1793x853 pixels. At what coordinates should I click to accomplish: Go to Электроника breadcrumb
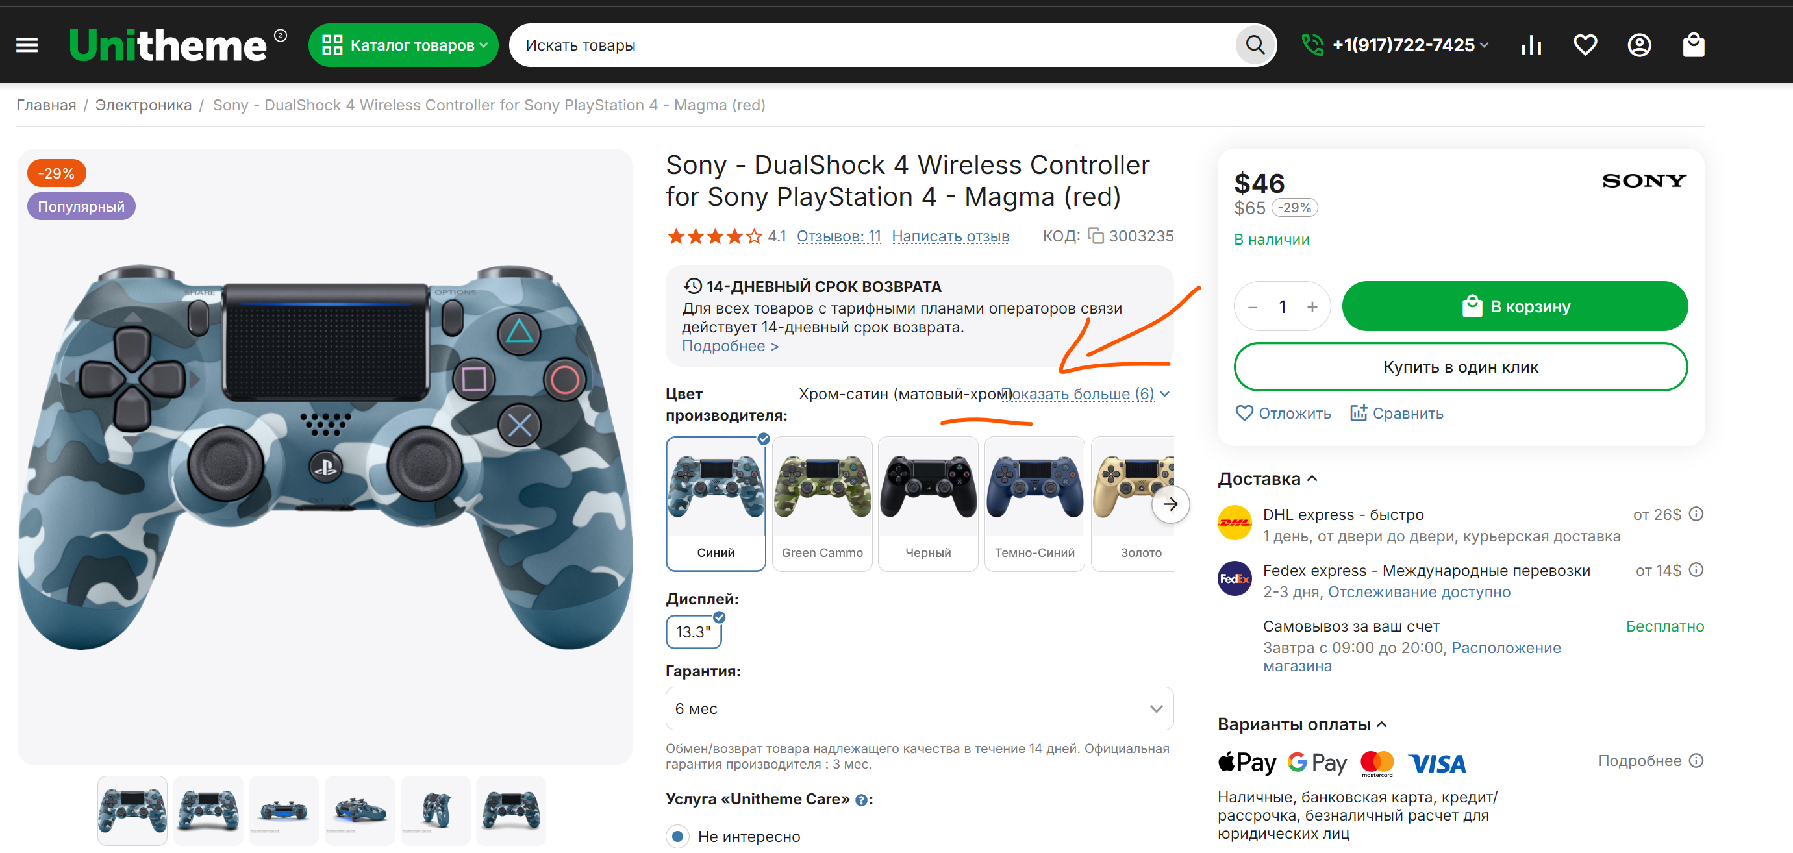coord(144,105)
